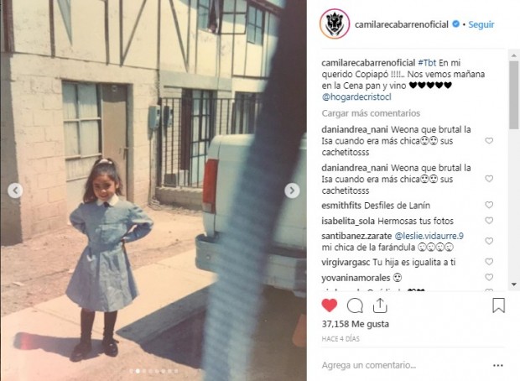520x381 pixels.
Task: Open the #Tbt hashtag link
Action: pyautogui.click(x=427, y=63)
